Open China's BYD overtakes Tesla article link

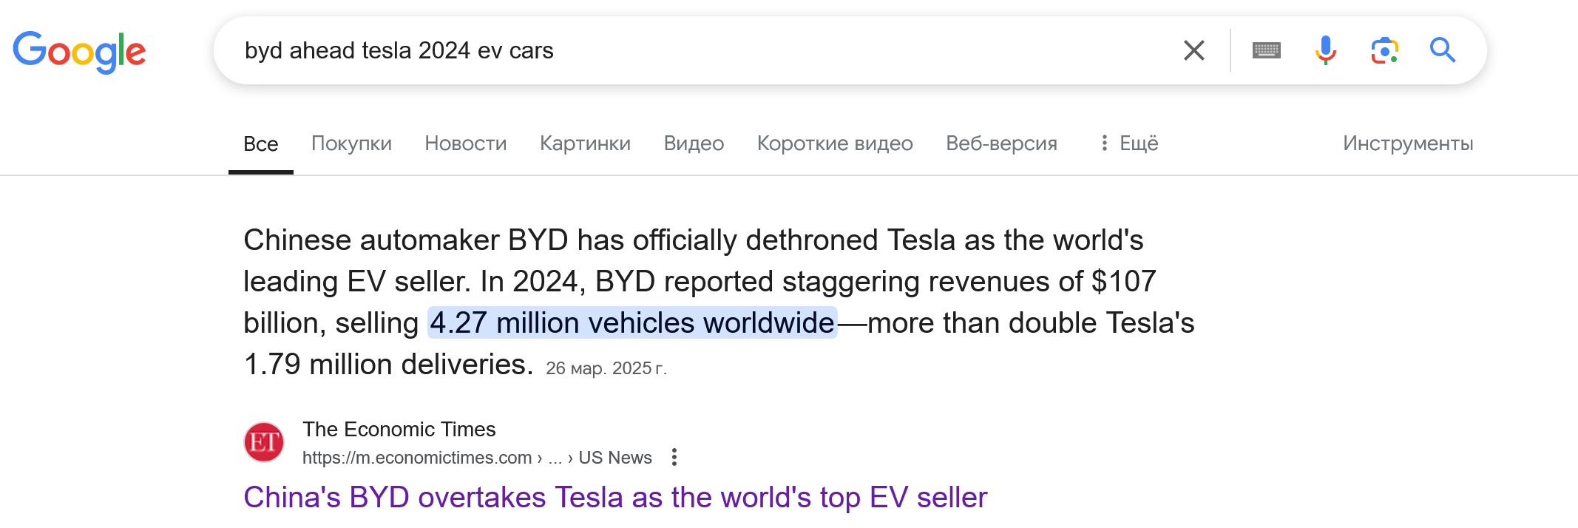point(615,498)
